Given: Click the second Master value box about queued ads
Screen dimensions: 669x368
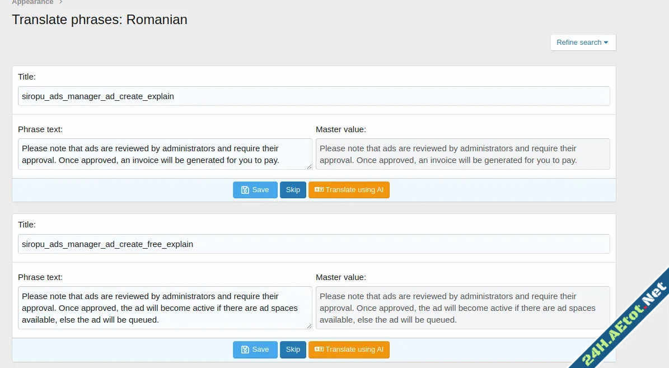Looking at the screenshot, I should click(x=462, y=308).
